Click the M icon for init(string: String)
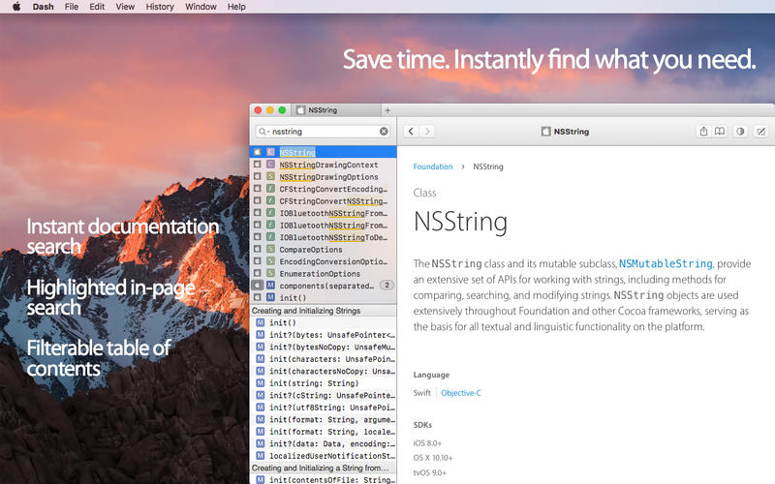This screenshot has height=484, width=775. (x=261, y=382)
